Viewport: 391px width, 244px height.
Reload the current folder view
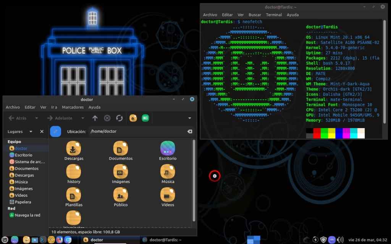pos(119,118)
